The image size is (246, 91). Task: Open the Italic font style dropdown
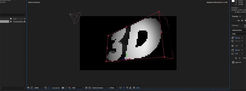(x=239, y=34)
